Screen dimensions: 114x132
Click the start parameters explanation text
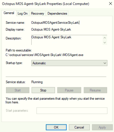tap(55, 100)
